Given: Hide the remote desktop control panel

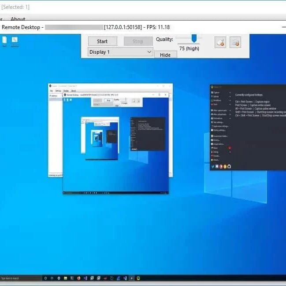Looking at the screenshot, I should point(165,55).
